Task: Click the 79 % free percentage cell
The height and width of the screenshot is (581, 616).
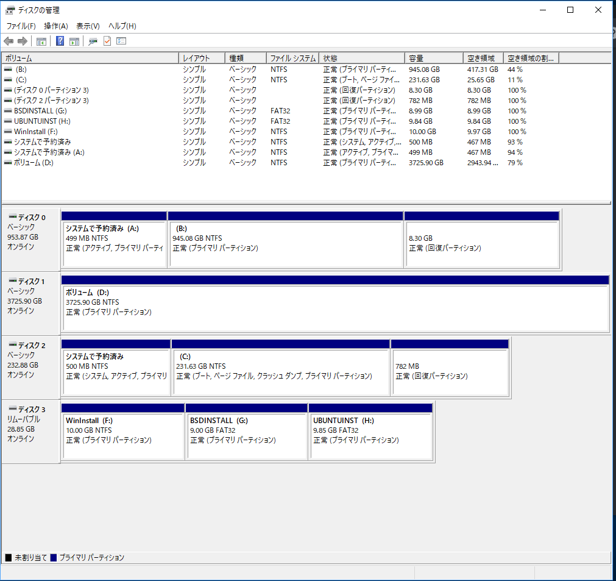Action: (x=515, y=163)
